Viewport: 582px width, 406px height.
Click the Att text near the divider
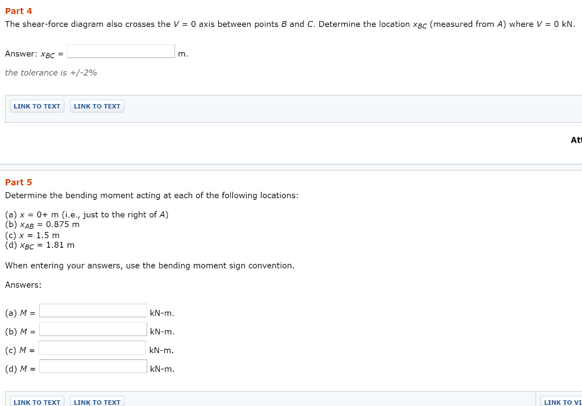coord(576,139)
